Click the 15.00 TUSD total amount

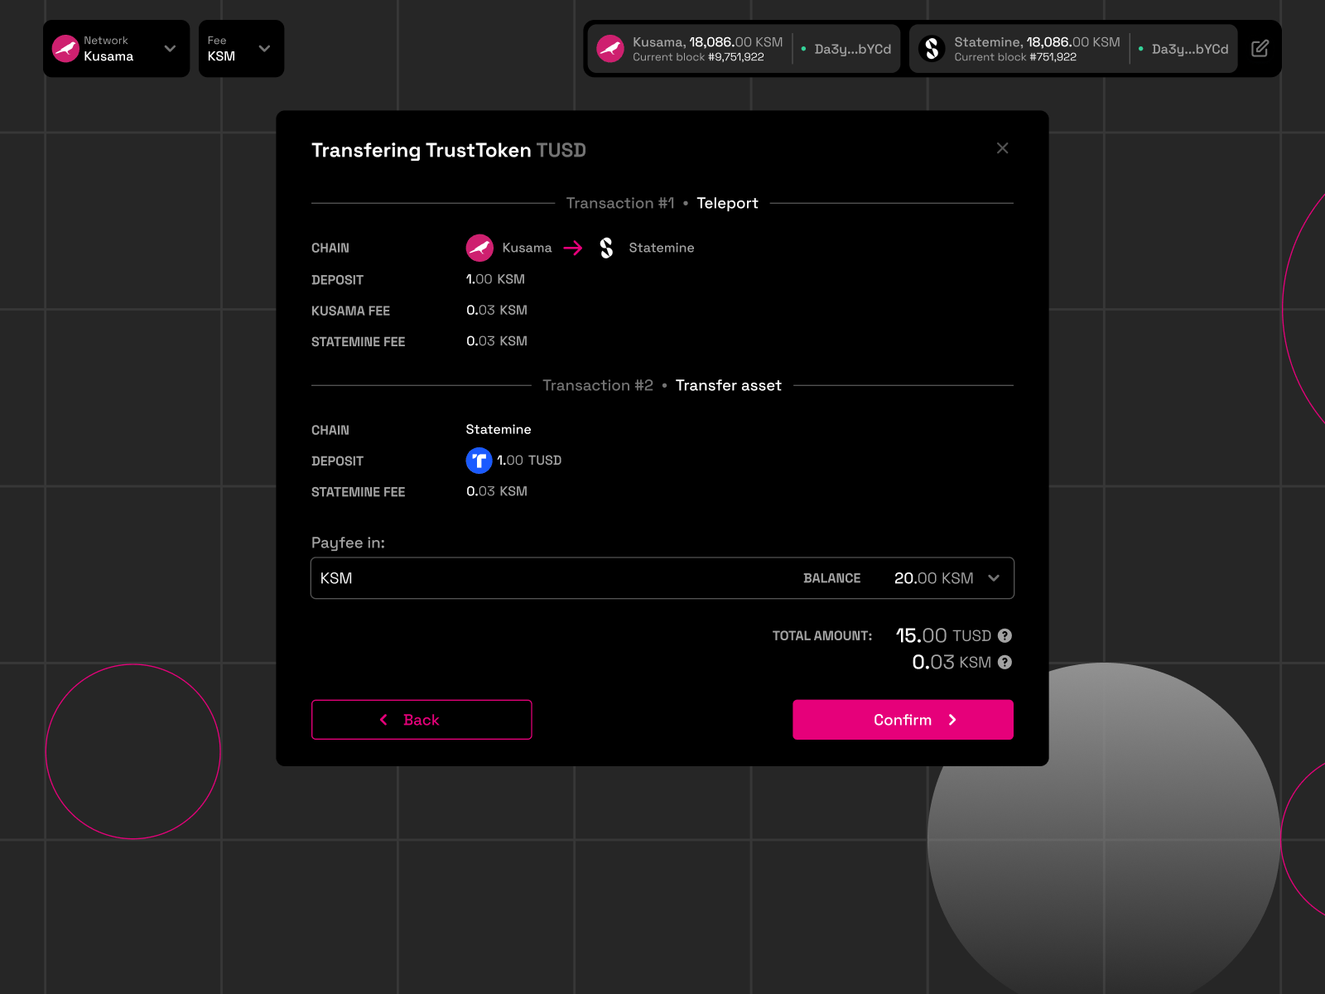(x=943, y=635)
